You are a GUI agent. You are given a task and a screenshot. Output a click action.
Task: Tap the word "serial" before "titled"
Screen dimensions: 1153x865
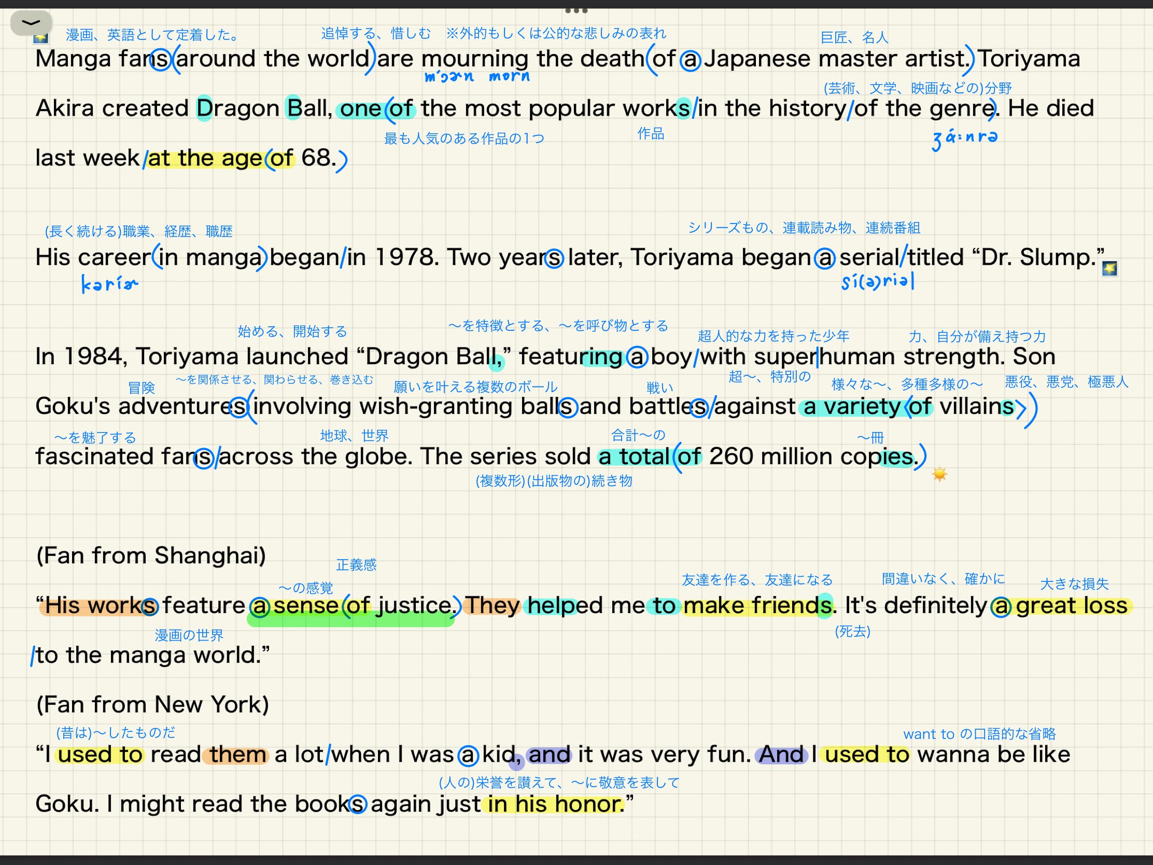point(869,257)
